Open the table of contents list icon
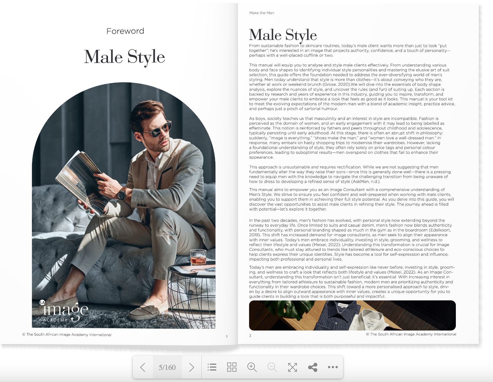Screen dimensions: 493x382 pyautogui.click(x=212, y=367)
